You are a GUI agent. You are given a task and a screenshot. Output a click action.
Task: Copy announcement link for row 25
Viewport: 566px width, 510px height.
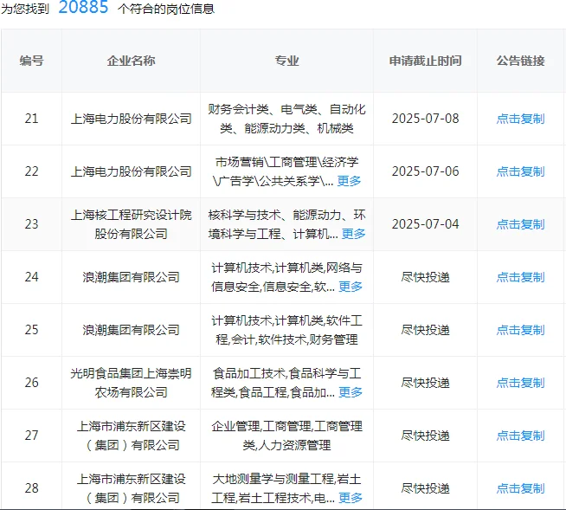pyautogui.click(x=520, y=330)
